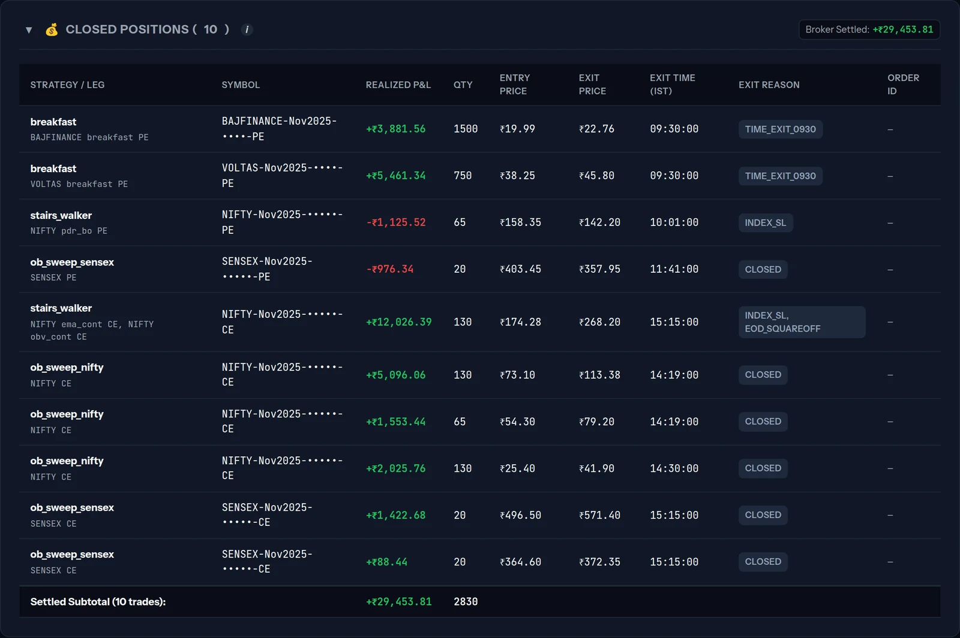Click P&L value +₹5,461.34
Image resolution: width=960 pixels, height=638 pixels.
tap(396, 176)
